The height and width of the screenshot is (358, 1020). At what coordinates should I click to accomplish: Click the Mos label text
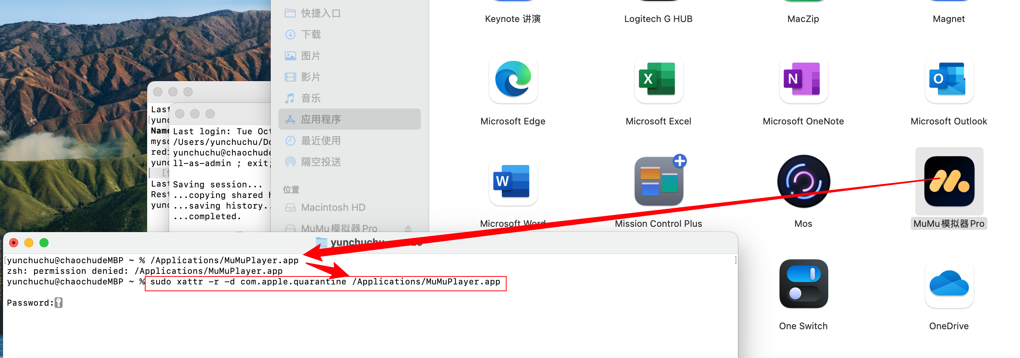[803, 223]
